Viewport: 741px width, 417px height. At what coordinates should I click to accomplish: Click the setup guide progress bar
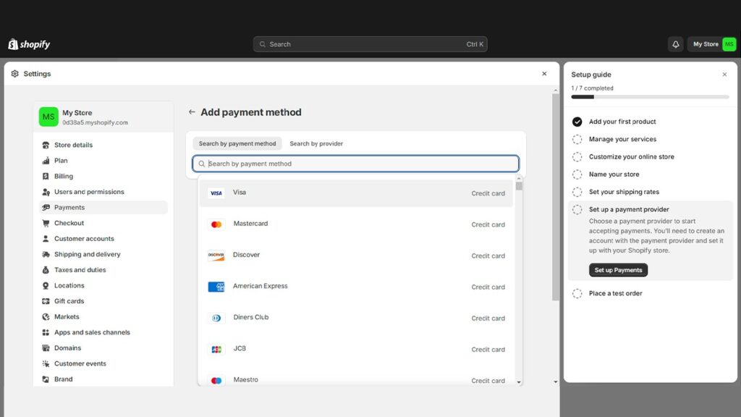pos(650,97)
